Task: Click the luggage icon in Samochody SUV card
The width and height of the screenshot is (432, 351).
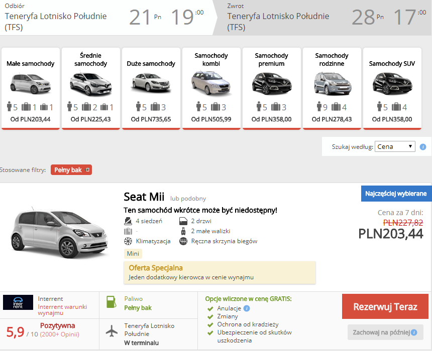Action: (396, 106)
